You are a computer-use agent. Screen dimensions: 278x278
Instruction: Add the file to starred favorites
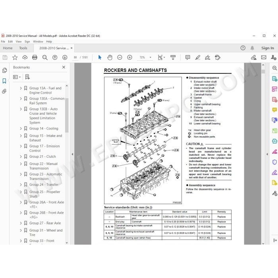point(15,58)
